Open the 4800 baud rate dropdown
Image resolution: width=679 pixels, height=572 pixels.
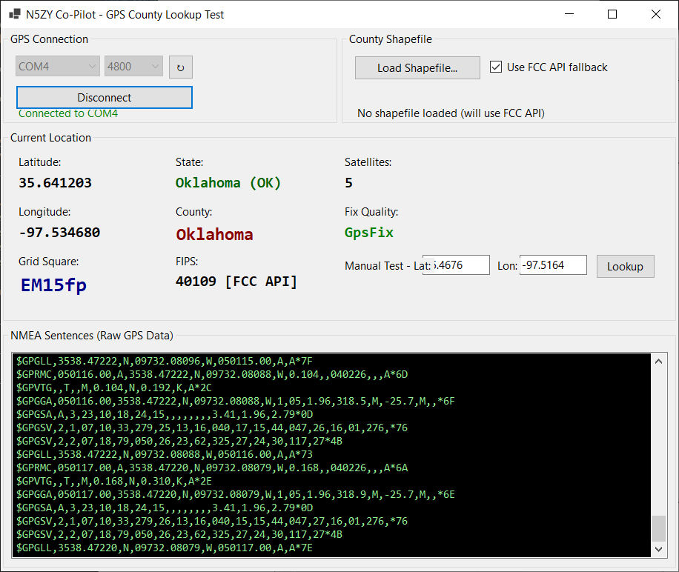coord(133,67)
